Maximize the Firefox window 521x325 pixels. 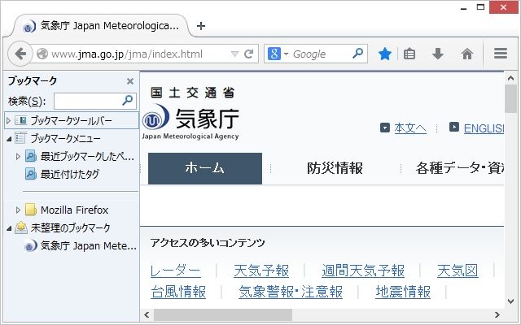480,7
